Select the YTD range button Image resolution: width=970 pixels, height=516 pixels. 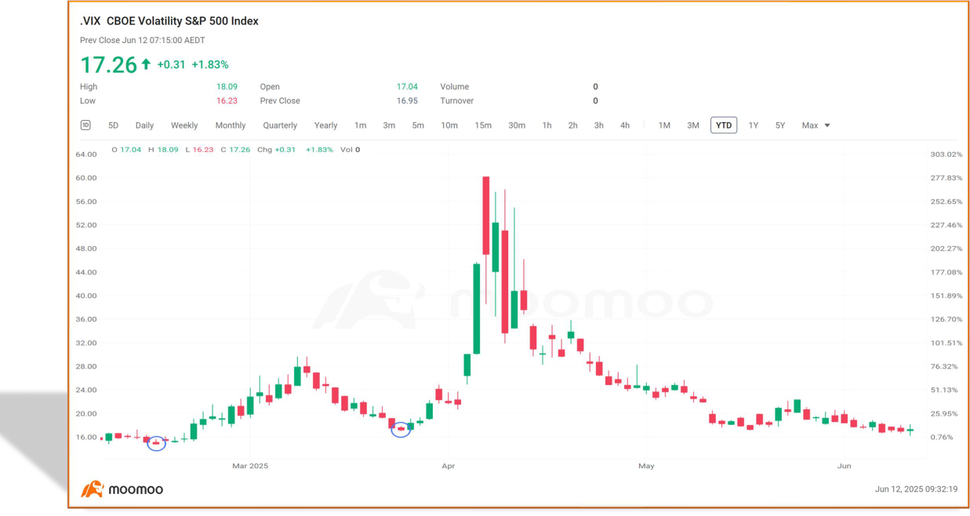tap(724, 125)
